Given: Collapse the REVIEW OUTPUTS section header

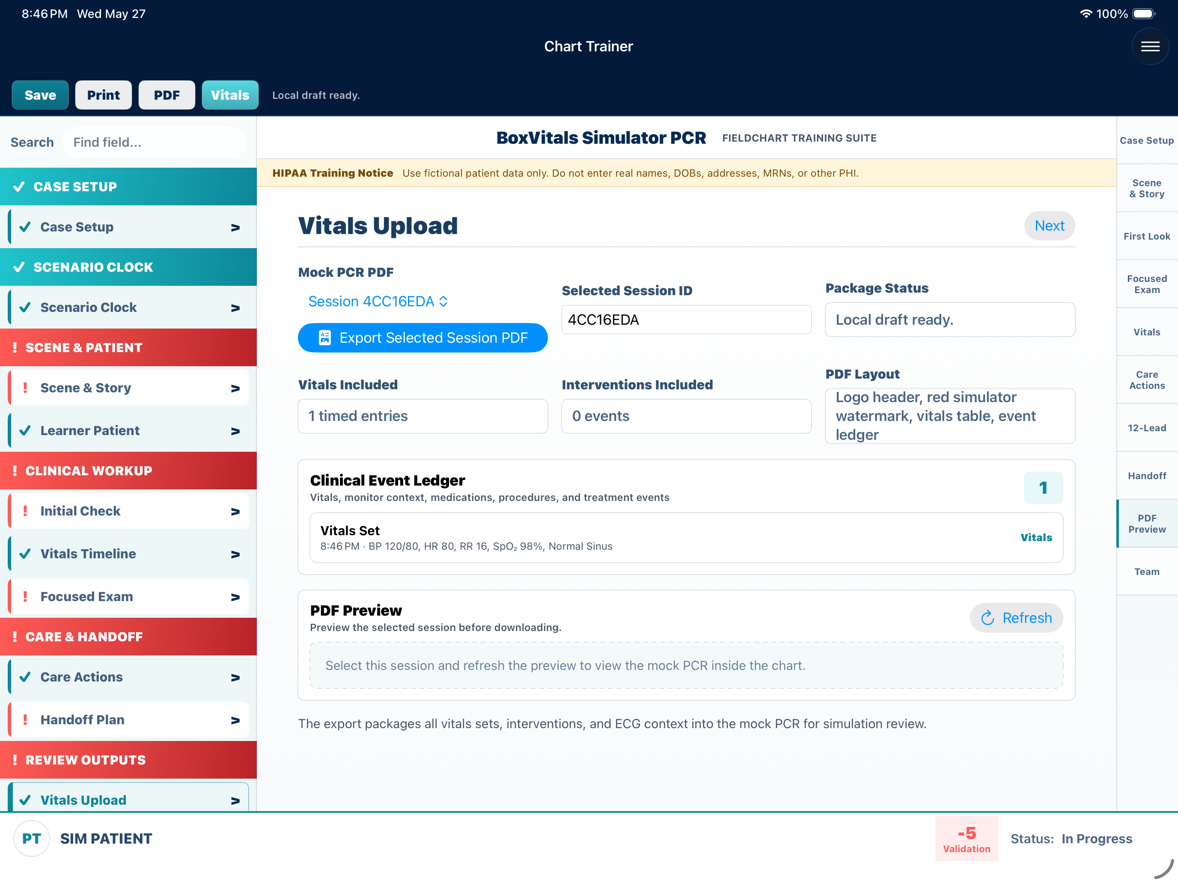Looking at the screenshot, I should coord(128,759).
